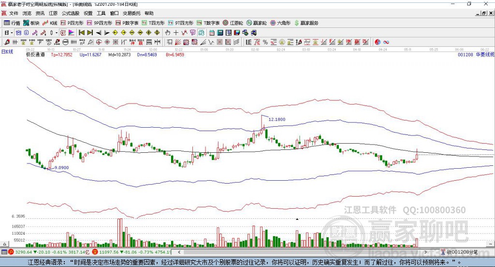Click the hand pan tool
Screen dimensions: 495x267
point(168,33)
